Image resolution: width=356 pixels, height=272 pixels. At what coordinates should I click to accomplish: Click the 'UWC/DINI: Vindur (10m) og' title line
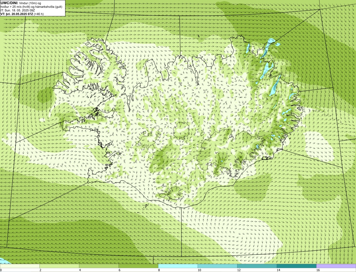[21, 3]
